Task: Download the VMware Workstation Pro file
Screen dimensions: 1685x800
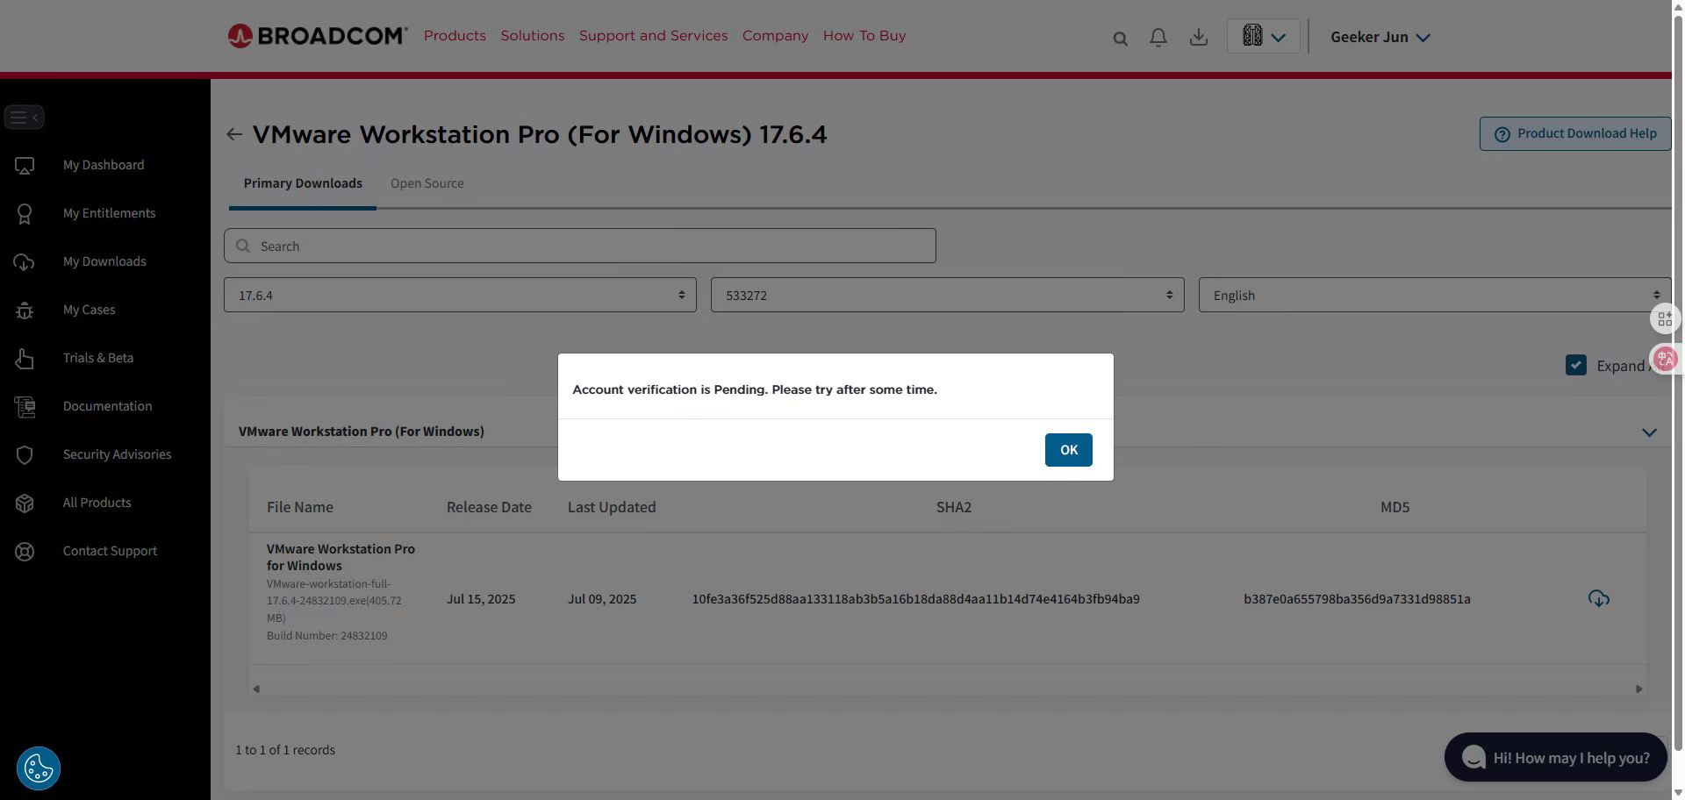Action: click(1599, 599)
